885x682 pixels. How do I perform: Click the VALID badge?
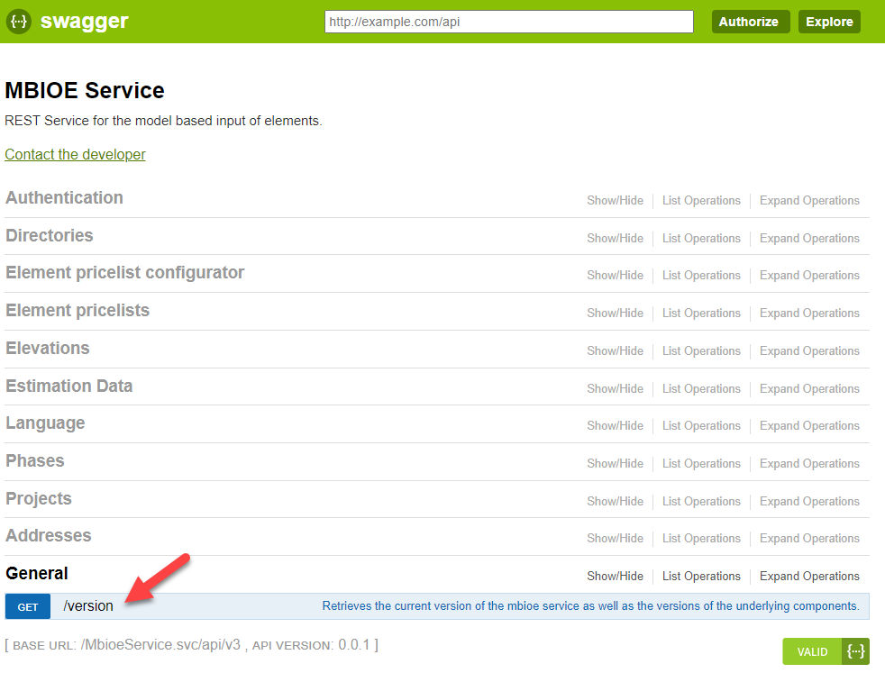[x=812, y=651]
